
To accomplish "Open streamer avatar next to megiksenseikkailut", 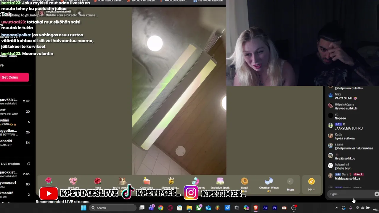I will 41,12.
